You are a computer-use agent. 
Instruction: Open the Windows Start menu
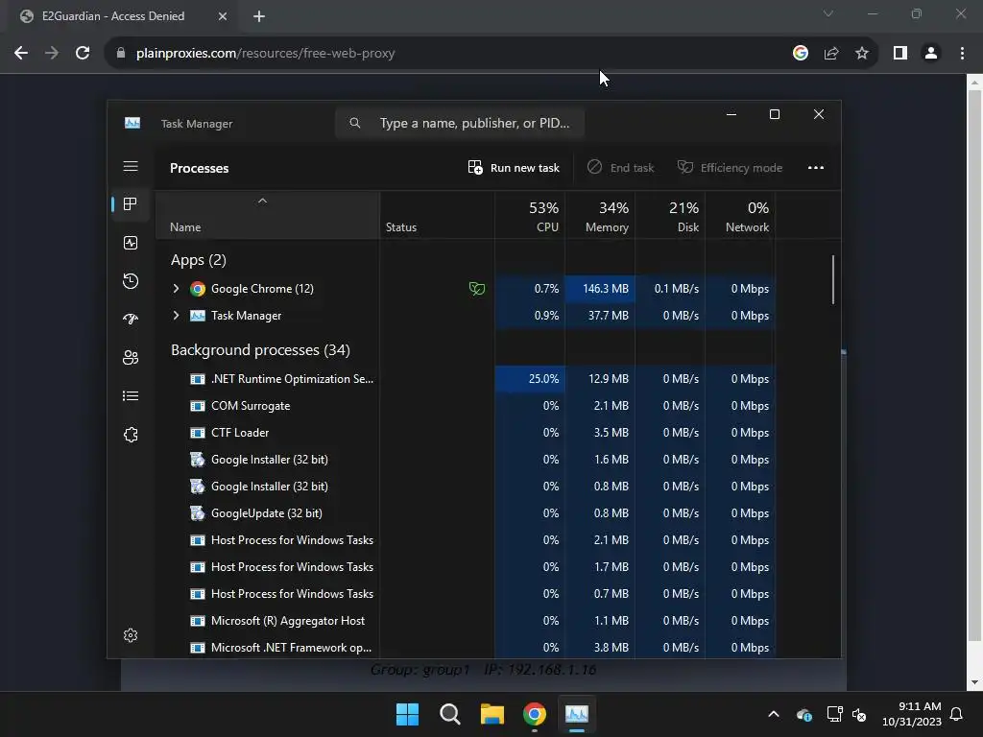(407, 714)
